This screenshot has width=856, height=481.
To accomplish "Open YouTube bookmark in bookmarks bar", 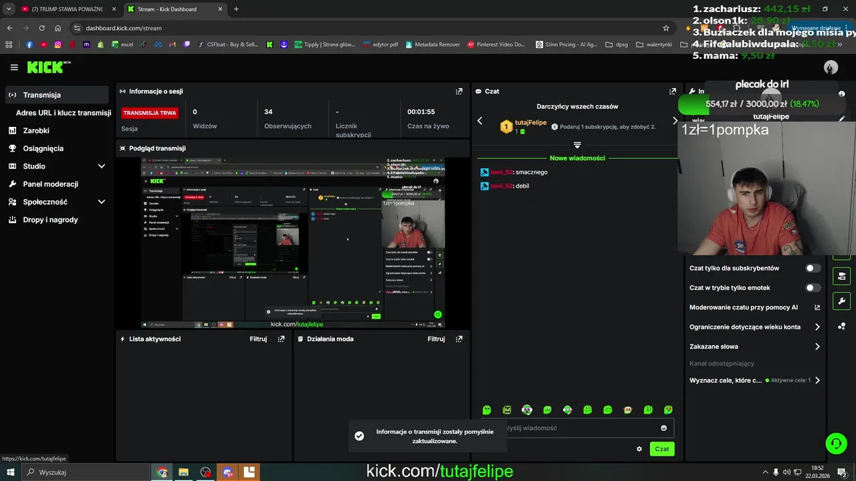I will tap(43, 45).
